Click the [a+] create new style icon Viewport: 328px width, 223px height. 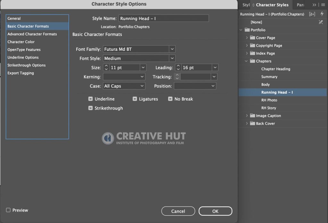(x=312, y=14)
